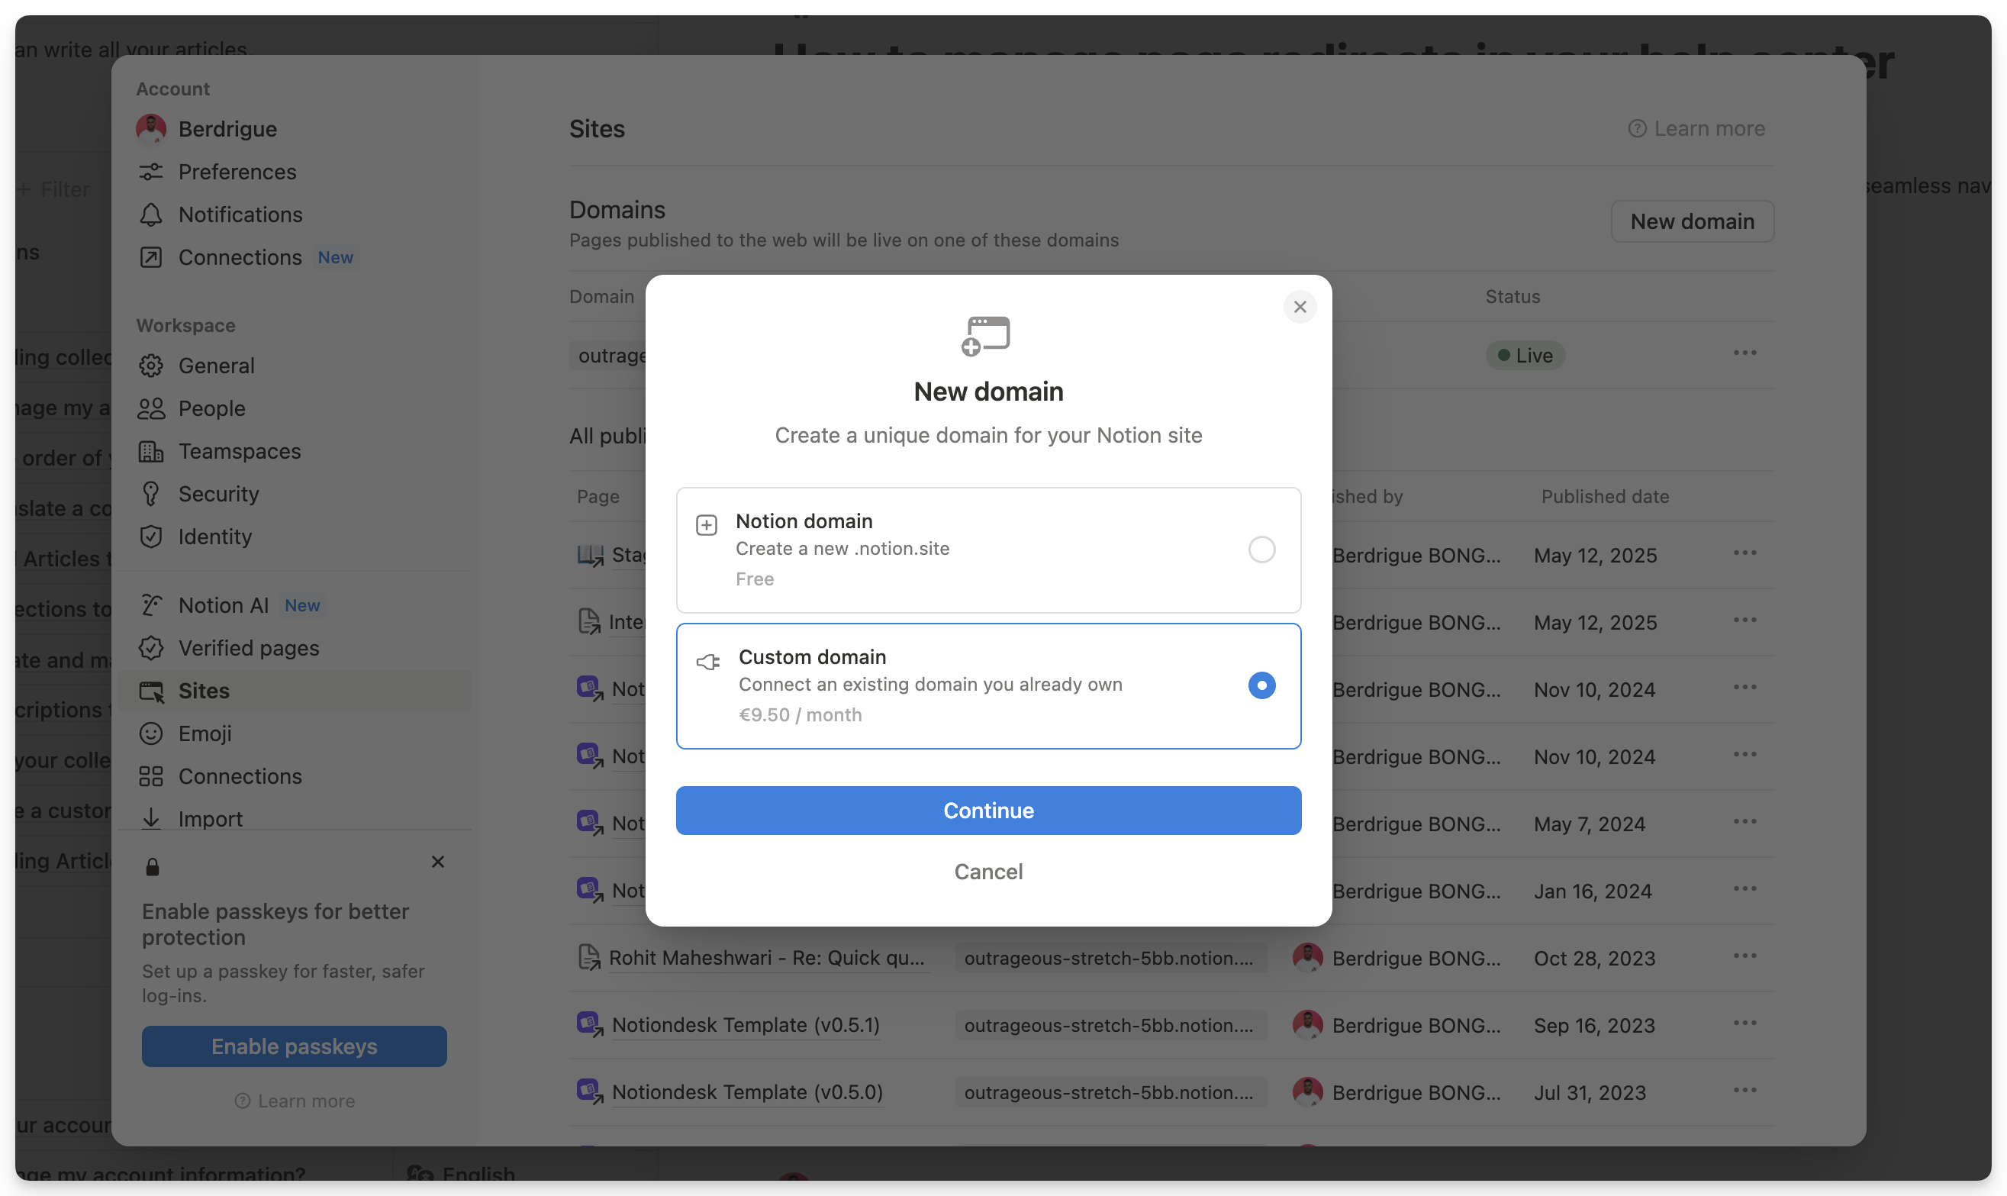Viewport: 2007px width, 1196px height.
Task: Open more options for the Oct 28, 2023 page
Action: [1744, 956]
